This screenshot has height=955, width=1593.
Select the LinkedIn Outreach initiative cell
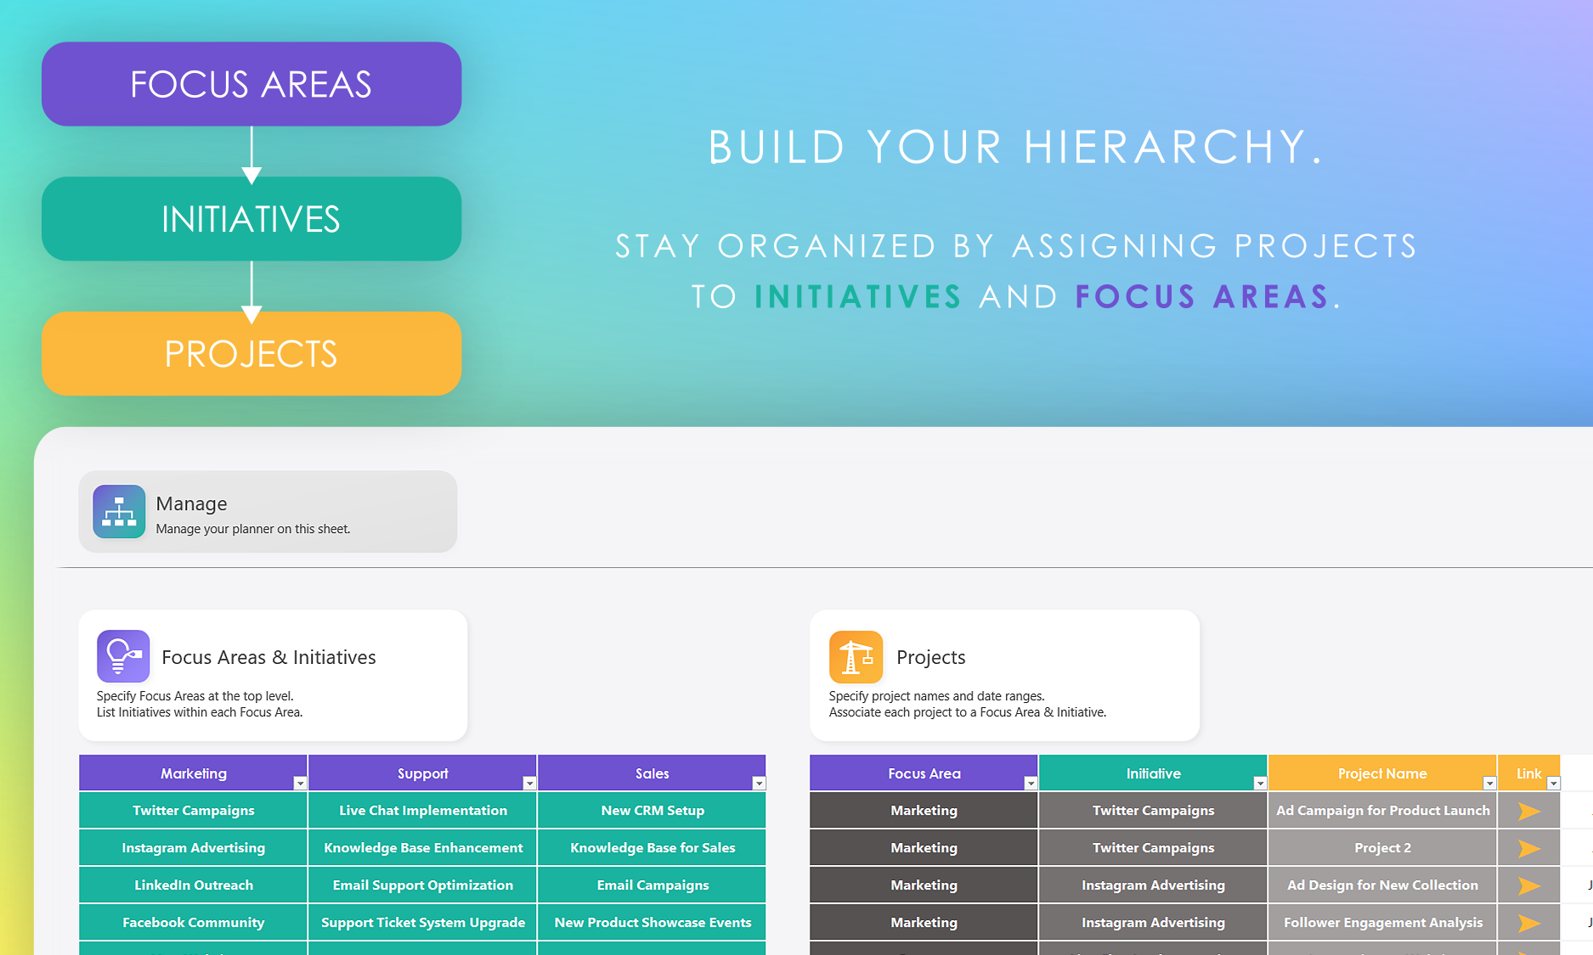click(193, 885)
